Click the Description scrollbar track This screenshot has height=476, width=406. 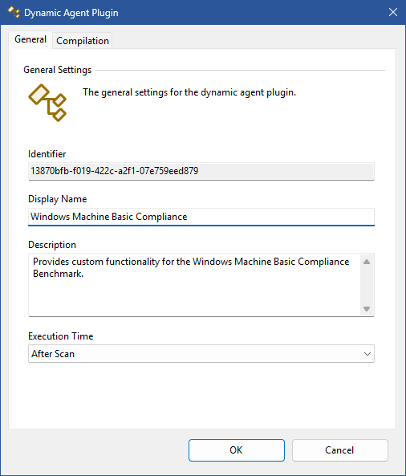click(367, 285)
